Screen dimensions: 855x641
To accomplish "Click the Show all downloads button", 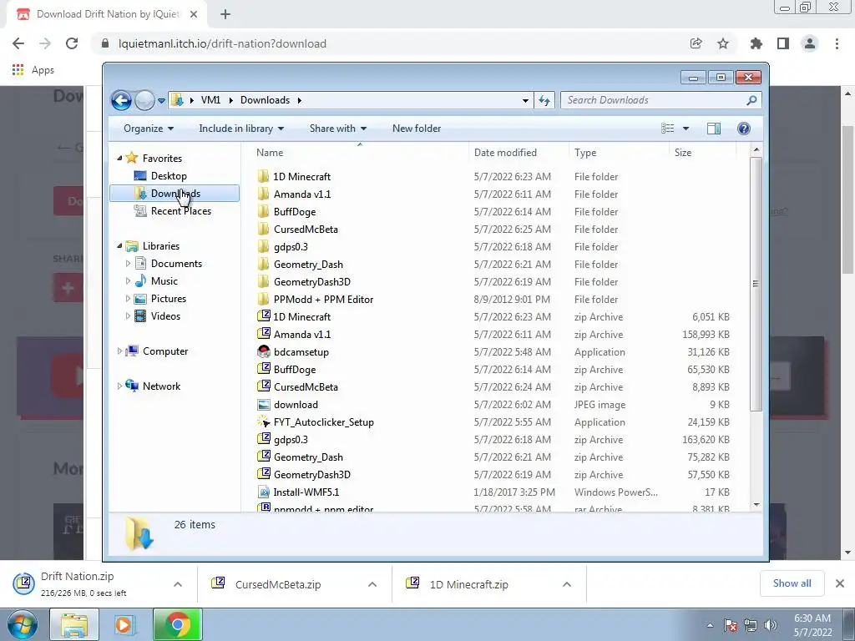I will (x=792, y=583).
